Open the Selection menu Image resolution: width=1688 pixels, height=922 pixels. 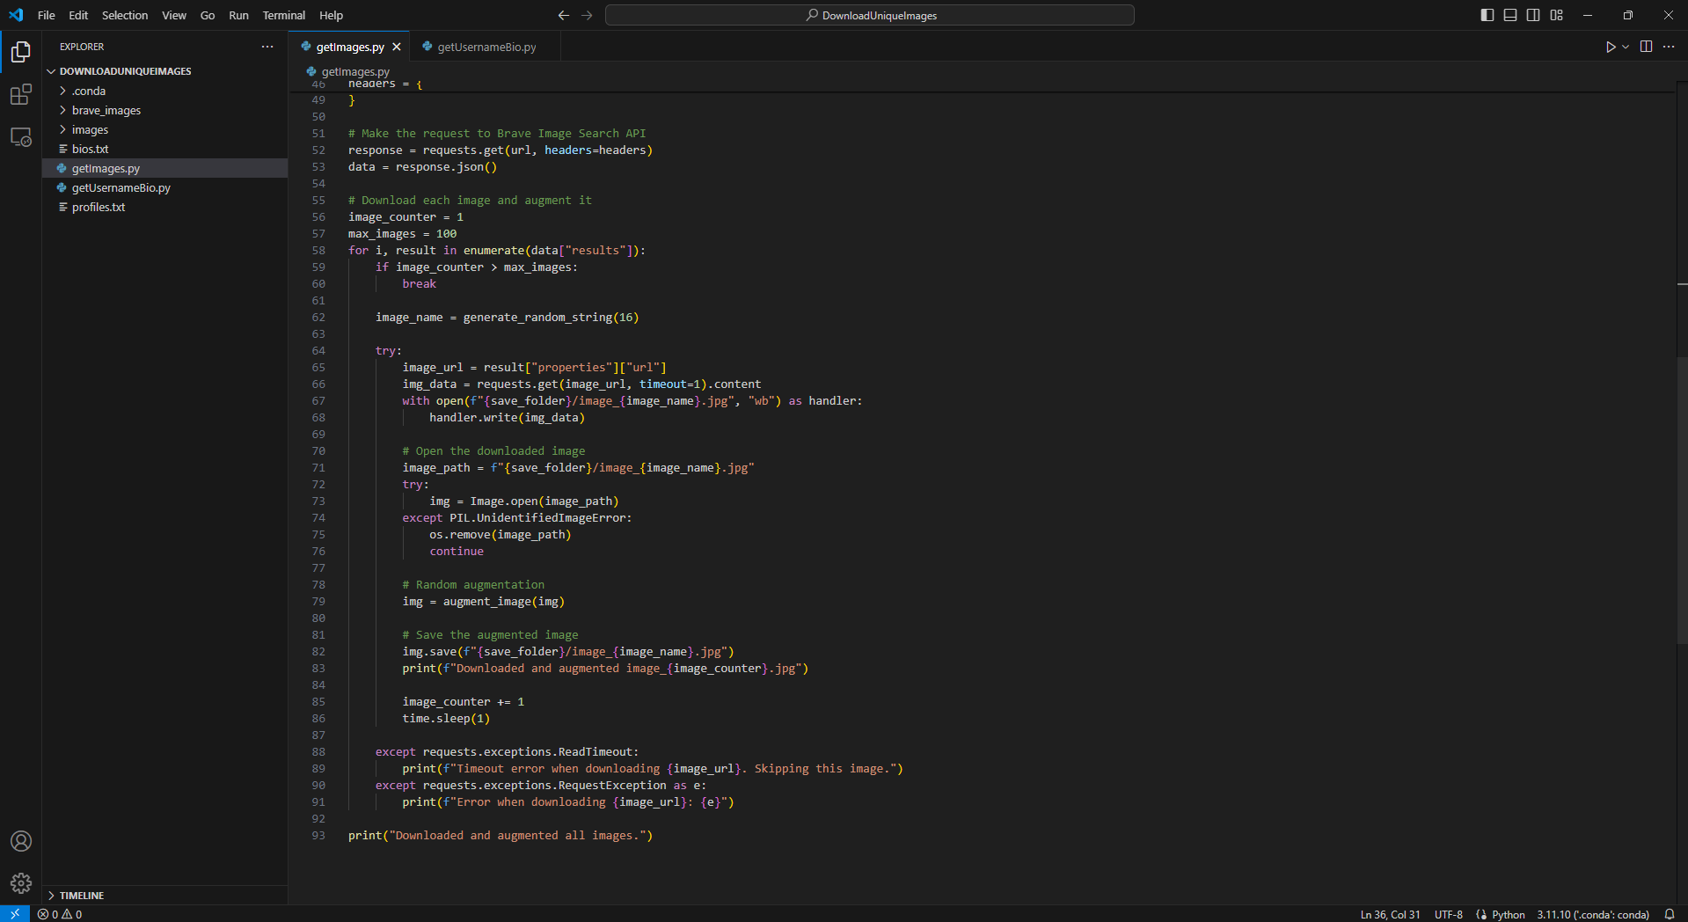point(125,15)
